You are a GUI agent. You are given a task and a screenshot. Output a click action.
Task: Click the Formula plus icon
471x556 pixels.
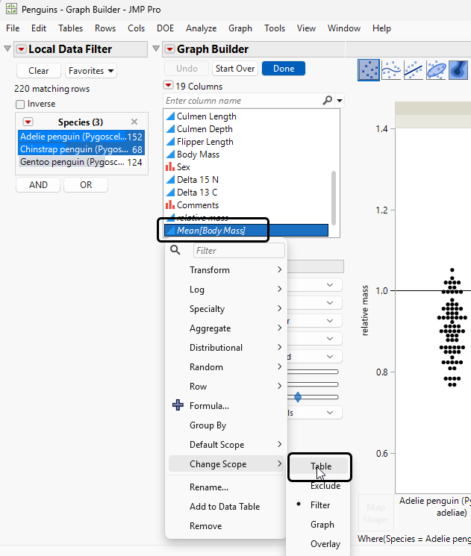[x=178, y=405]
